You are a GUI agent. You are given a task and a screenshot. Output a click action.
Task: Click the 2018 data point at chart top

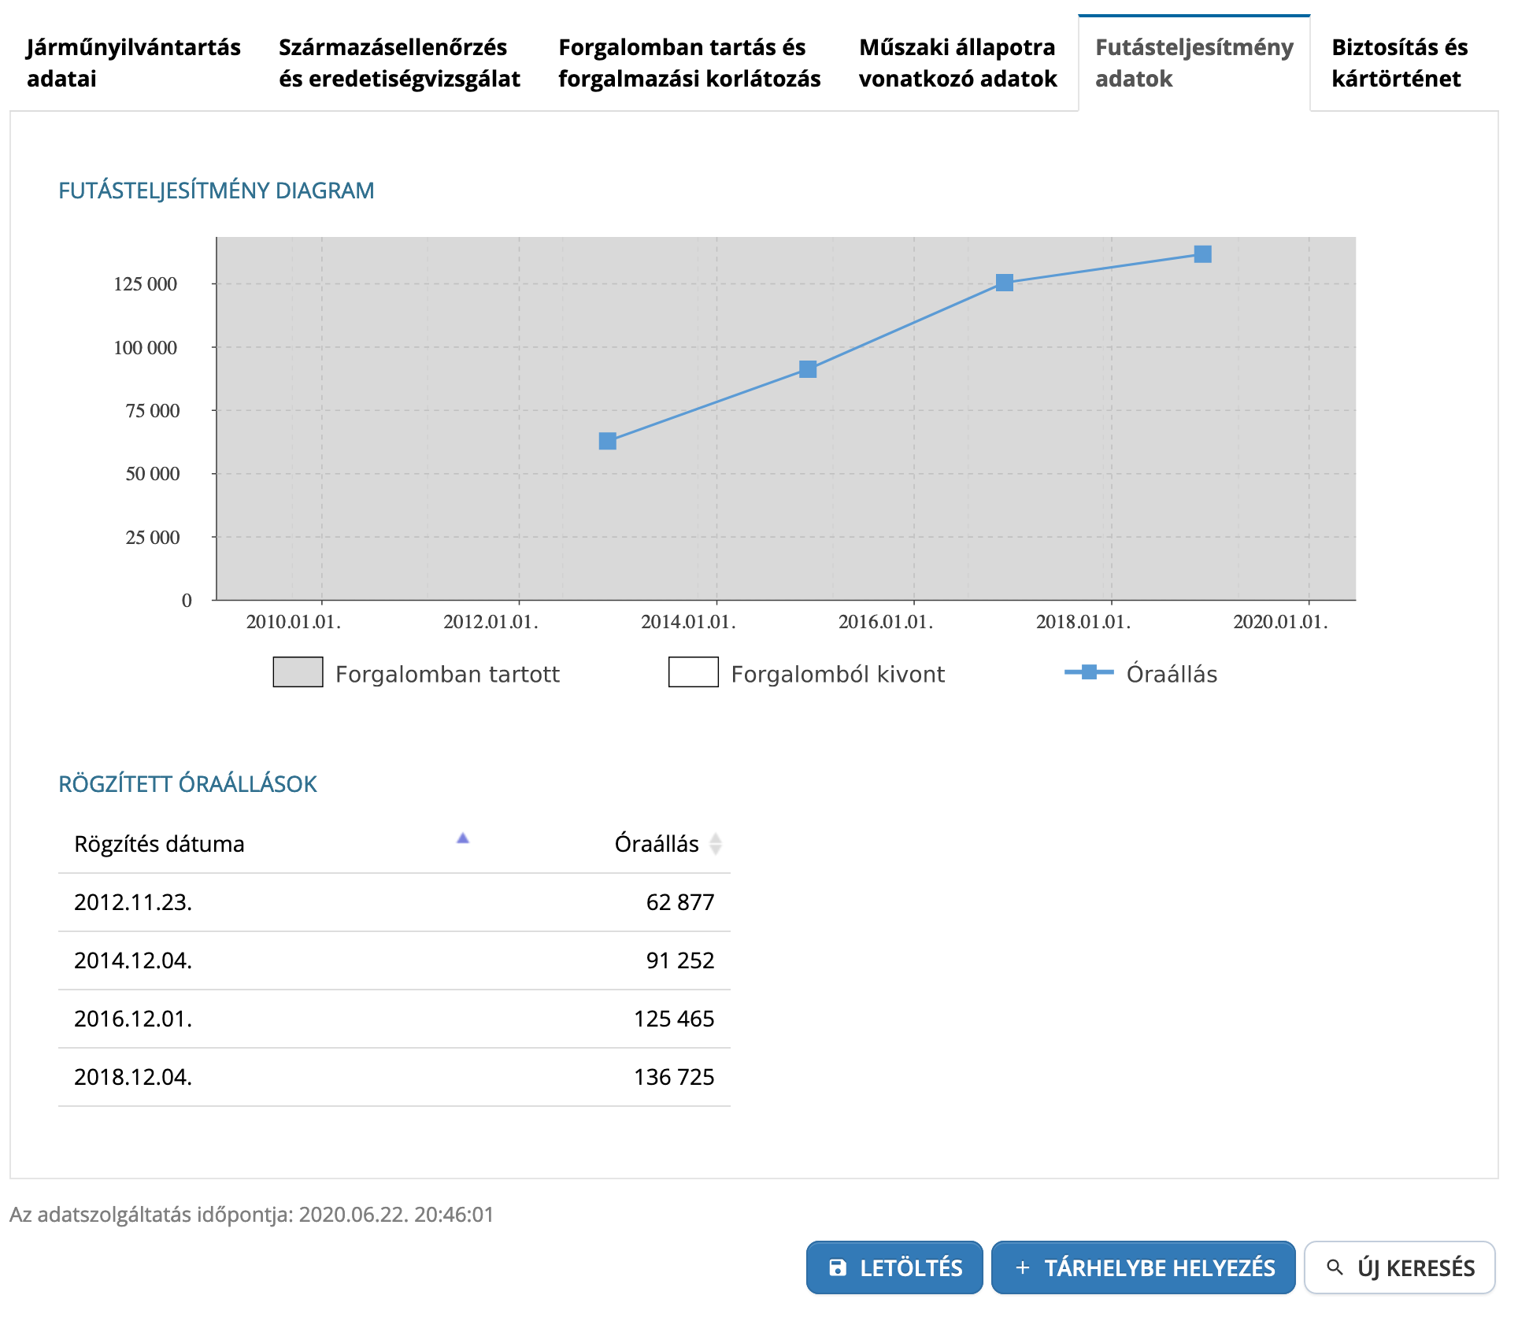pyautogui.click(x=1202, y=254)
